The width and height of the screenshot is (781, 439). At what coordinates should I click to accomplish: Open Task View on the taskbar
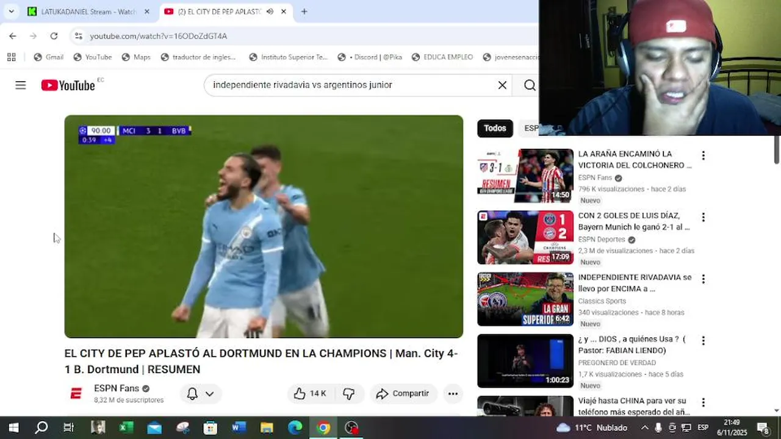pyautogui.click(x=69, y=427)
